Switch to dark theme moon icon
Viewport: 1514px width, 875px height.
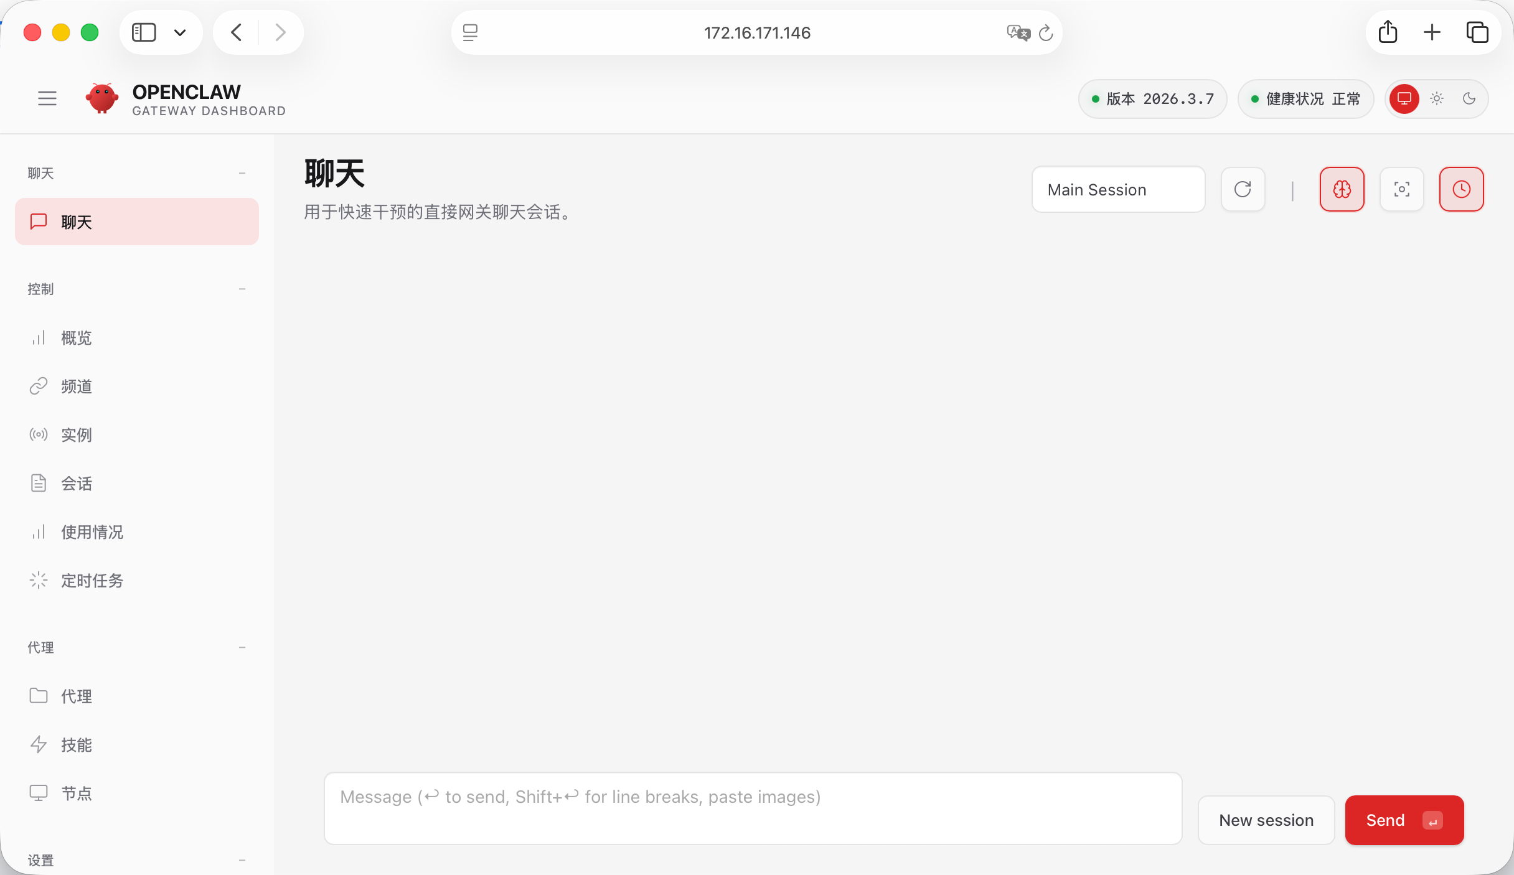point(1469,98)
